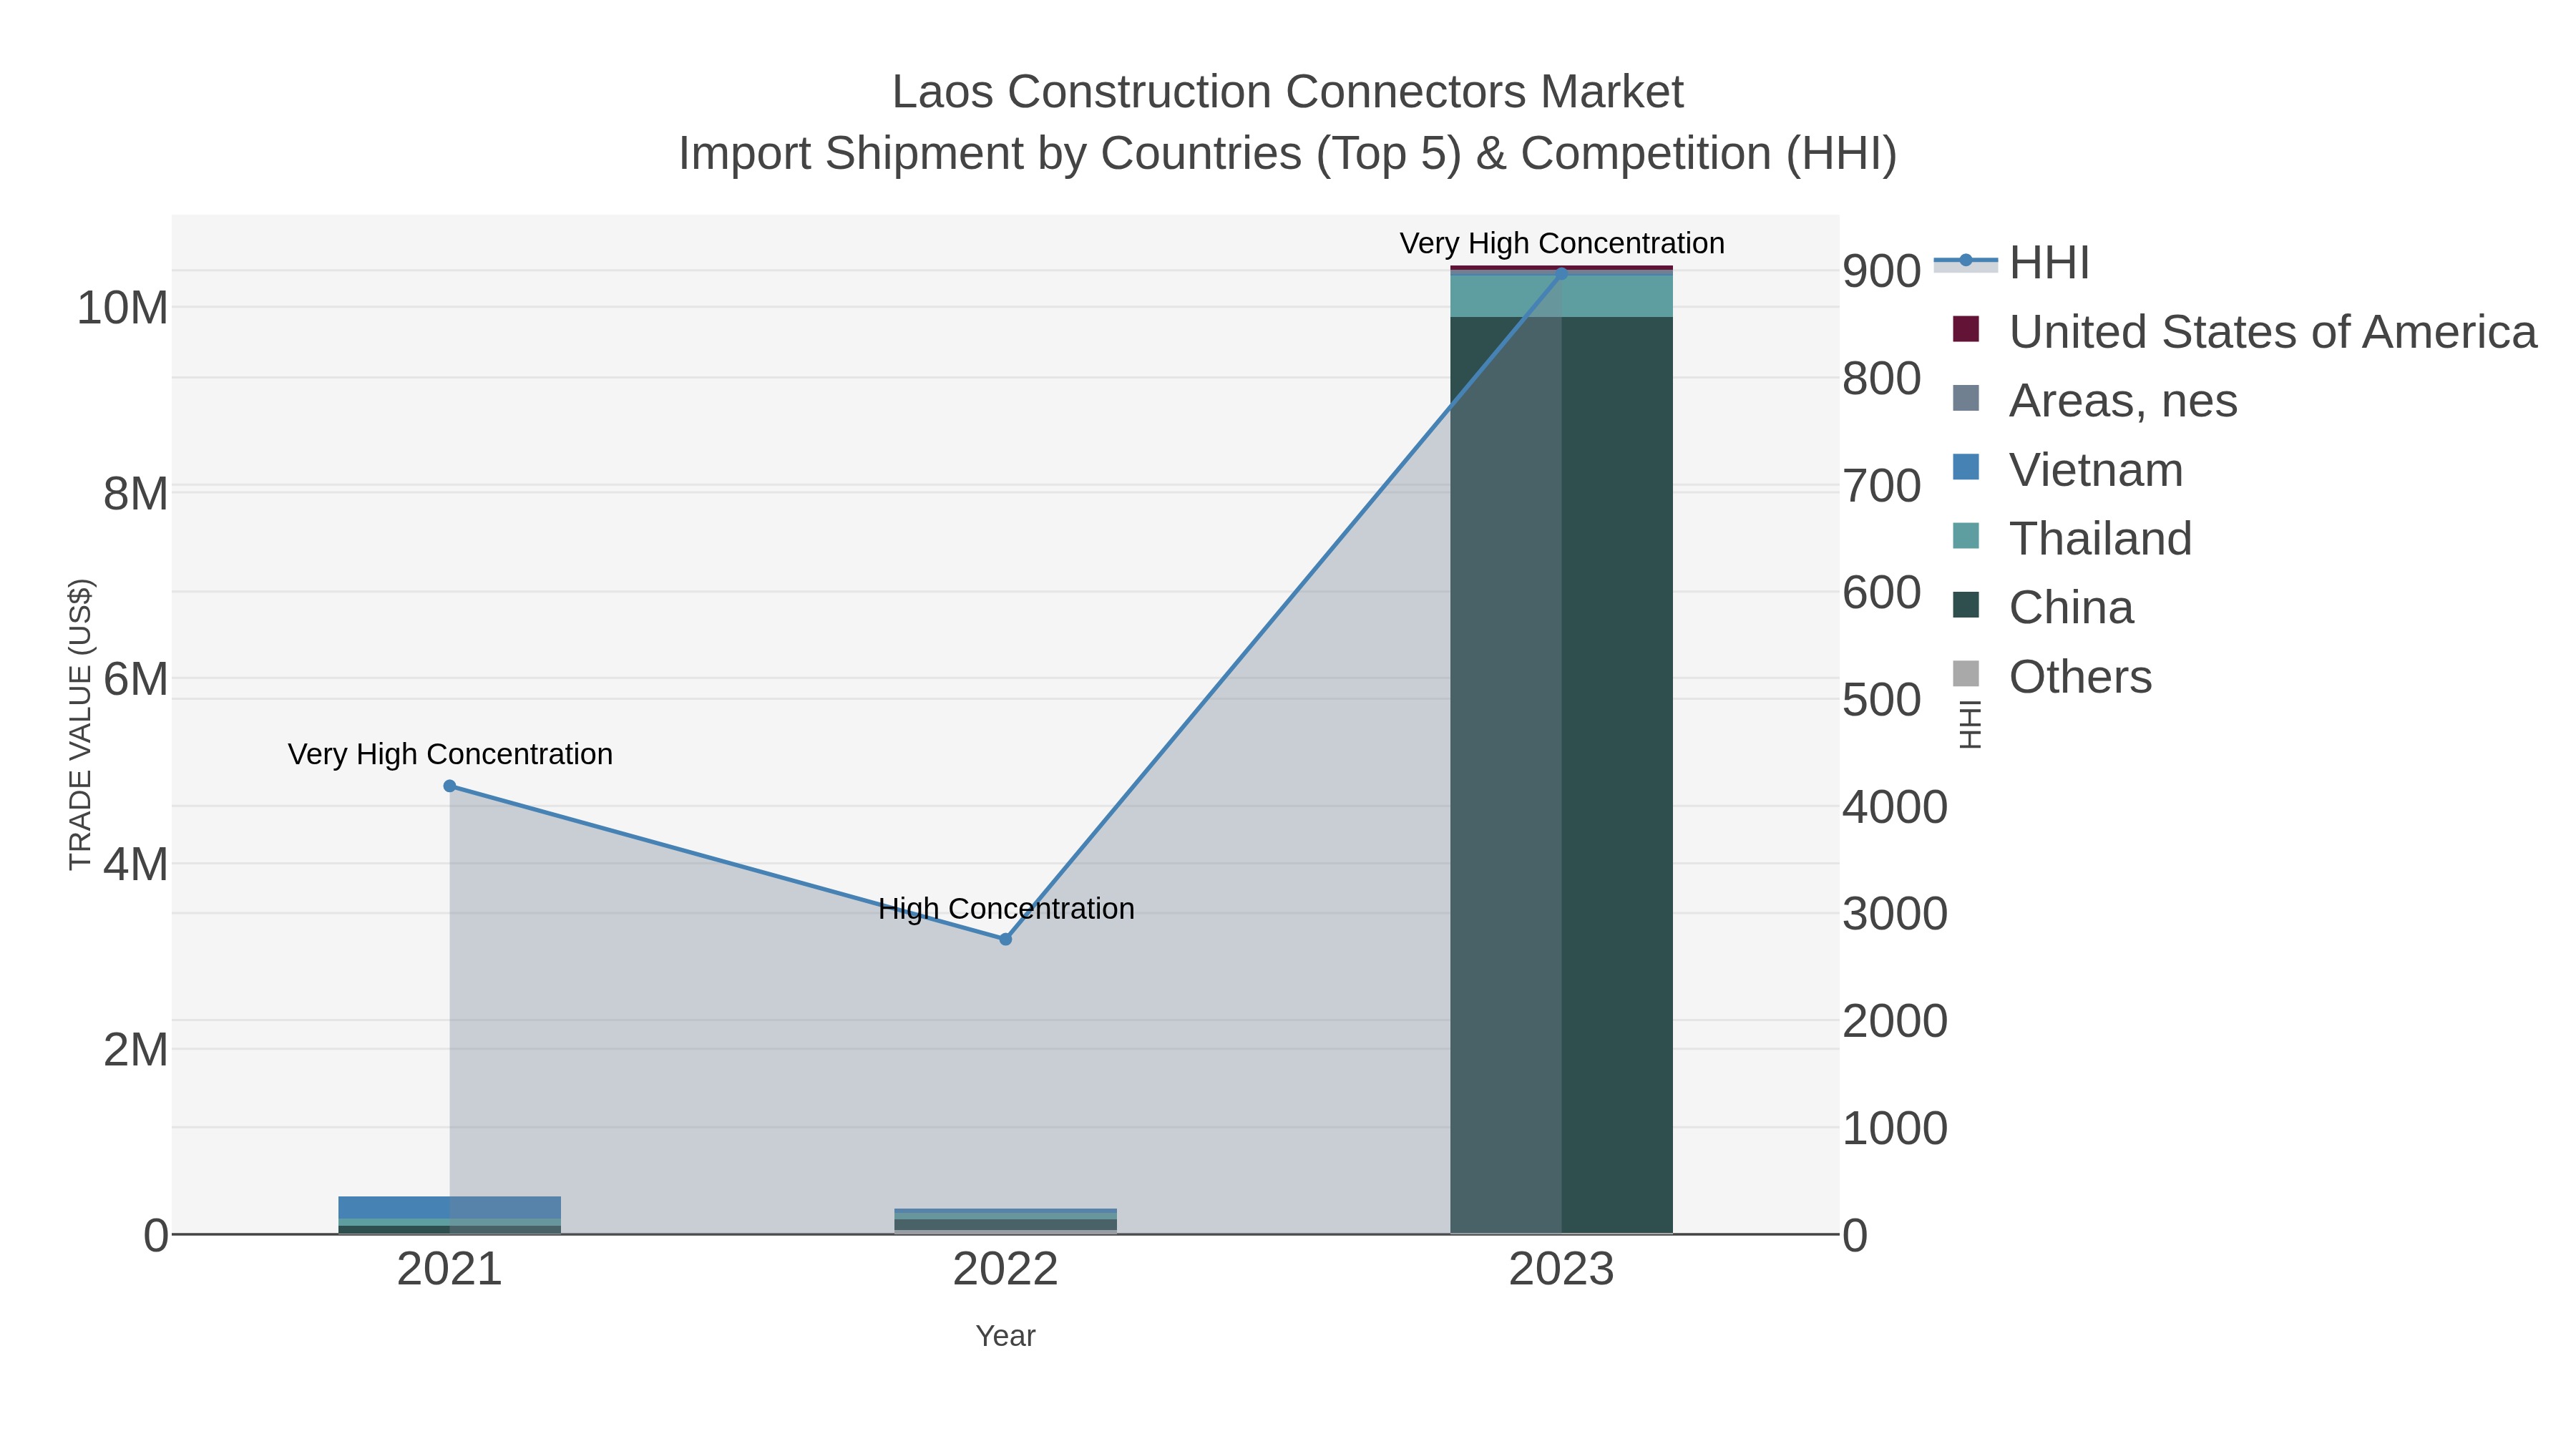Click the 1000 tick on HHI axis
Viewport: 2576px width, 1449px height.
[x=1895, y=1128]
